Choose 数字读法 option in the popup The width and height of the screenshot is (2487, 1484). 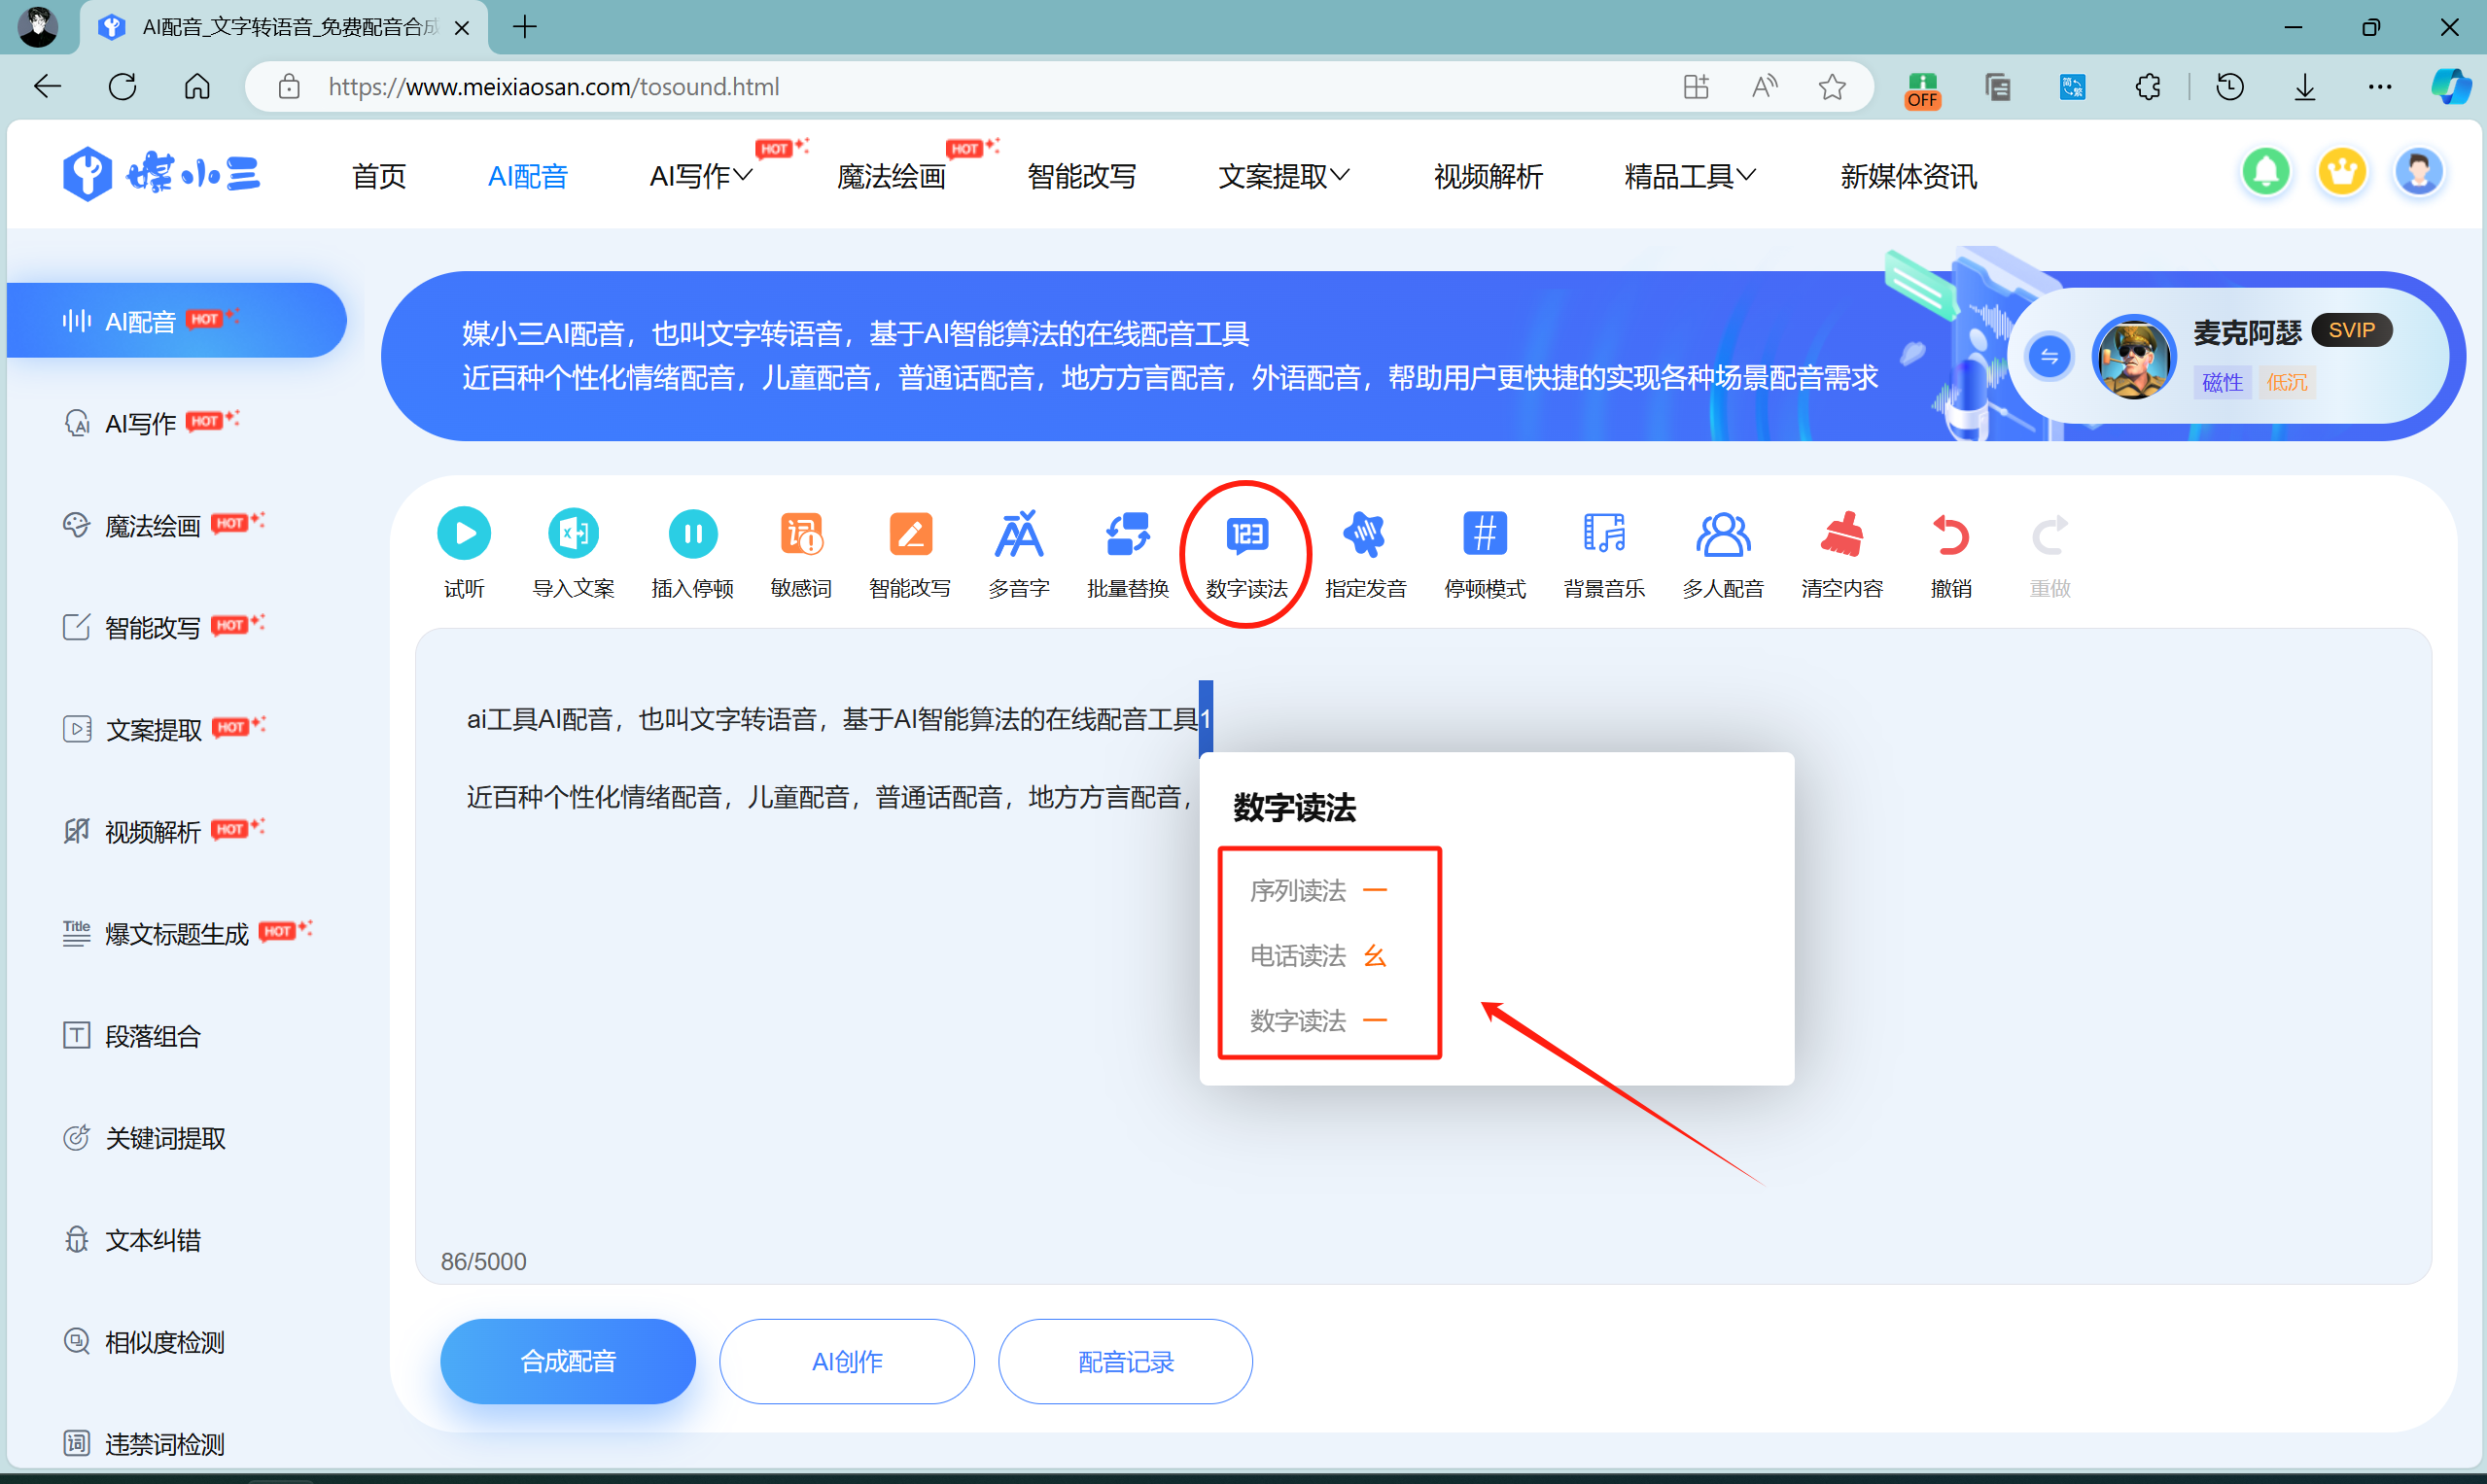(x=1318, y=1021)
